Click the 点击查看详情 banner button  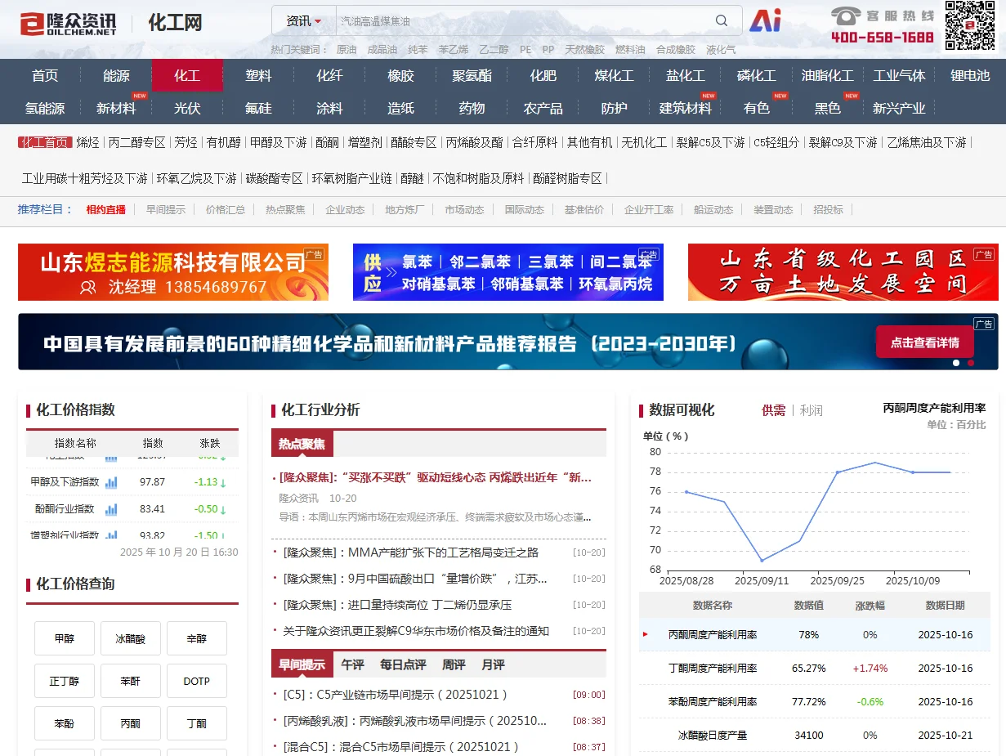924,342
